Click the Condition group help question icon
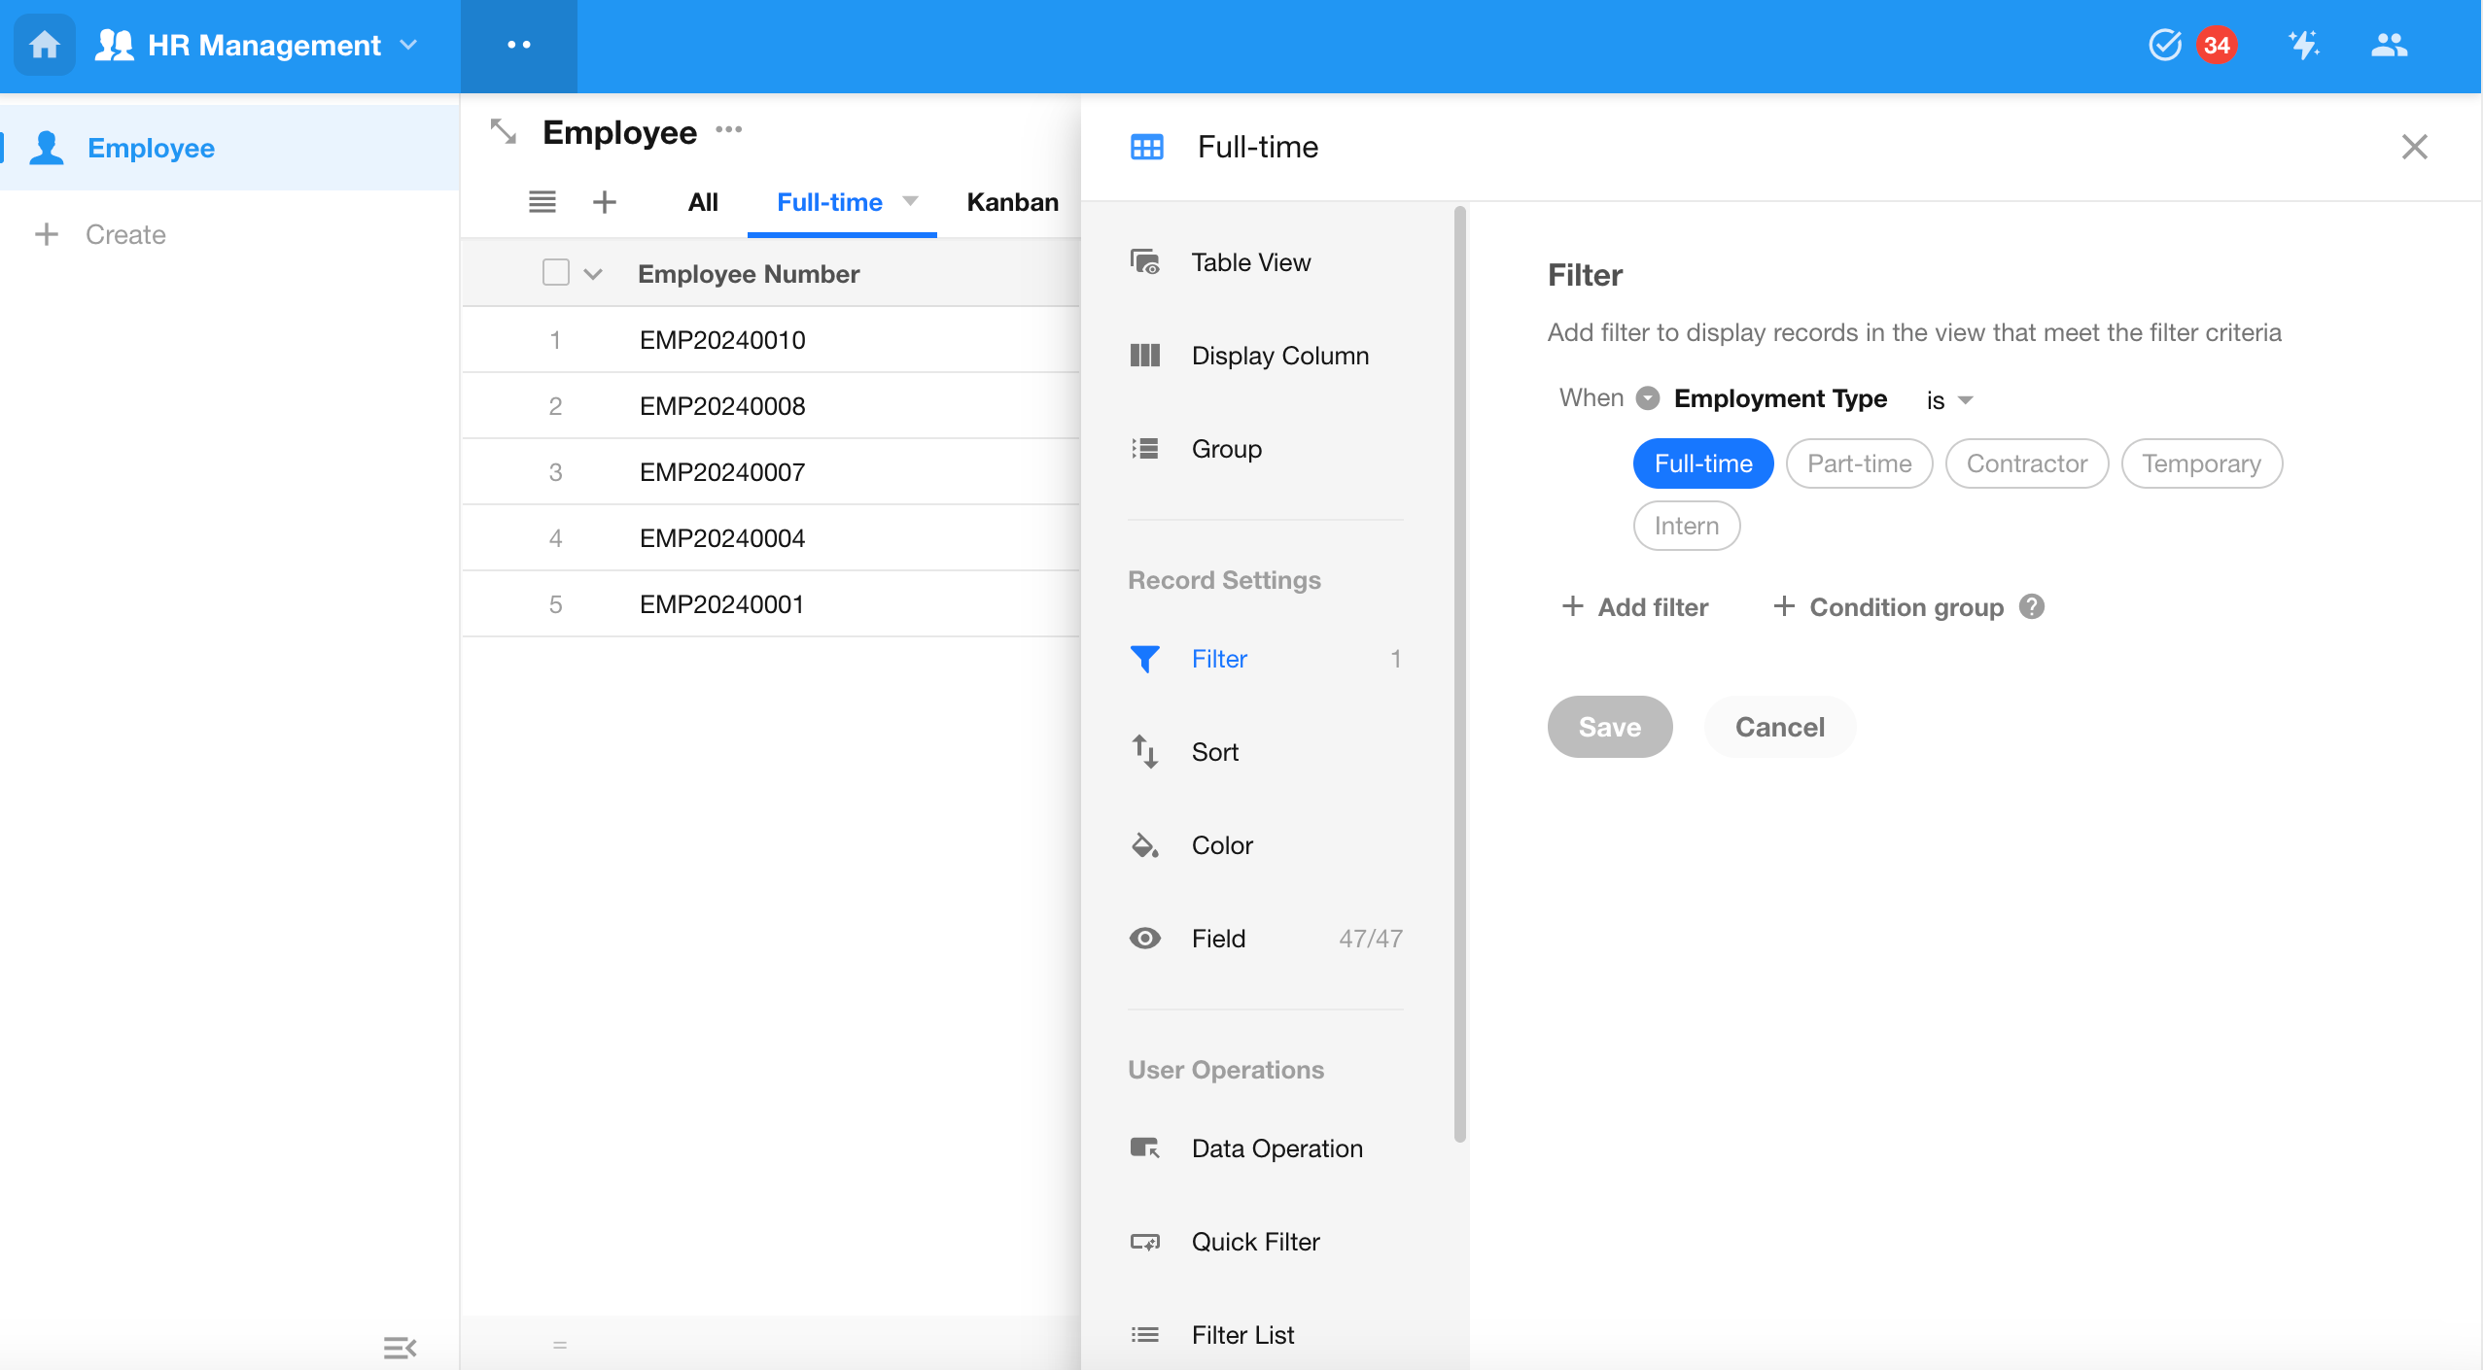The height and width of the screenshot is (1370, 2483). (x=2031, y=606)
